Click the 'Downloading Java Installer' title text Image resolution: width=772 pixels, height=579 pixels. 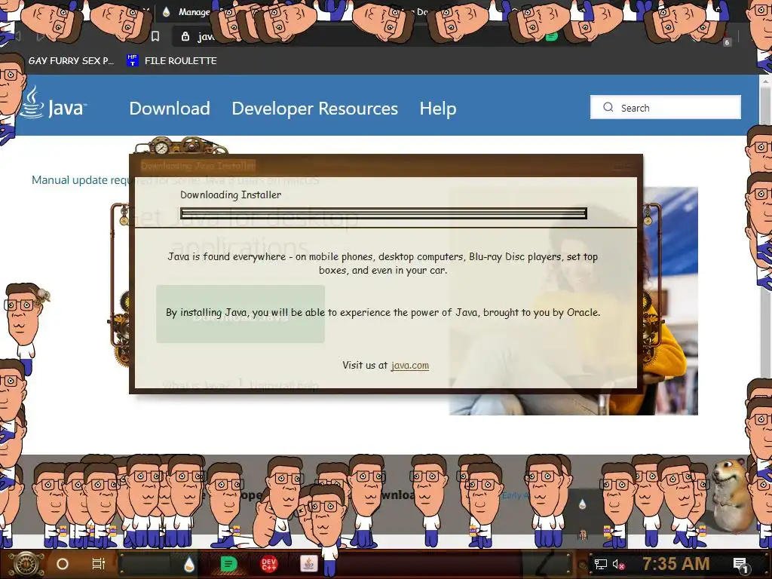tap(198, 166)
